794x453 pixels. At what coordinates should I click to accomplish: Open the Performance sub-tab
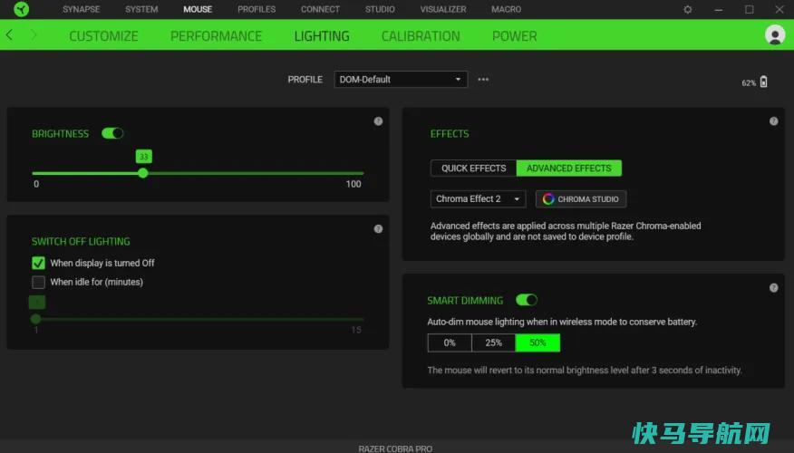(217, 36)
